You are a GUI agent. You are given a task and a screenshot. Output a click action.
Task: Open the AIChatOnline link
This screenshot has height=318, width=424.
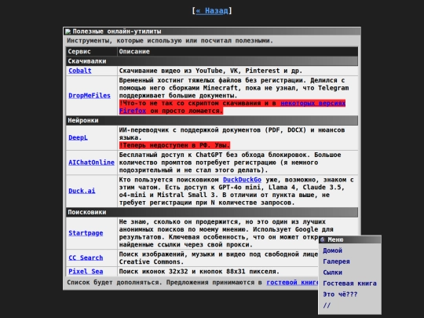click(x=91, y=163)
